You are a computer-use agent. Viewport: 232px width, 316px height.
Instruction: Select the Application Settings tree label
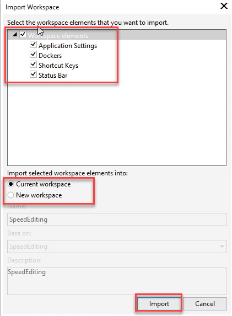[68, 46]
